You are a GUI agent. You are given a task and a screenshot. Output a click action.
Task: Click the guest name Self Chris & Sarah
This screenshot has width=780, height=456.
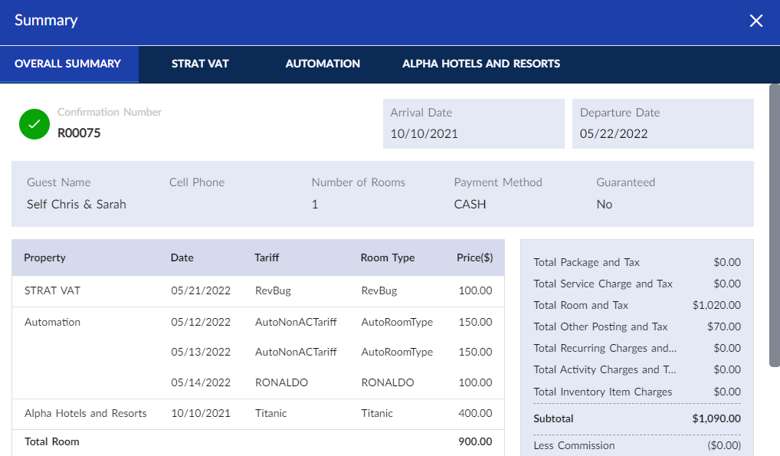click(x=75, y=205)
